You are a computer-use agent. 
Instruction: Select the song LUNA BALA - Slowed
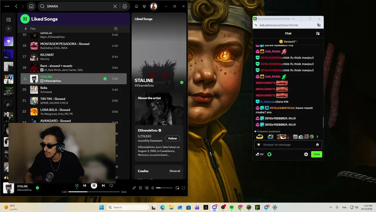[x=73, y=112]
